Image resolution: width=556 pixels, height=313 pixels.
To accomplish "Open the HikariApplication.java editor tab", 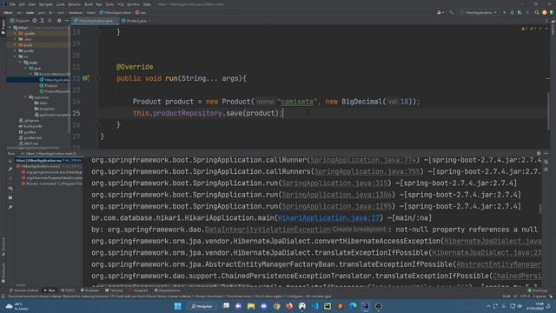I will coord(95,21).
